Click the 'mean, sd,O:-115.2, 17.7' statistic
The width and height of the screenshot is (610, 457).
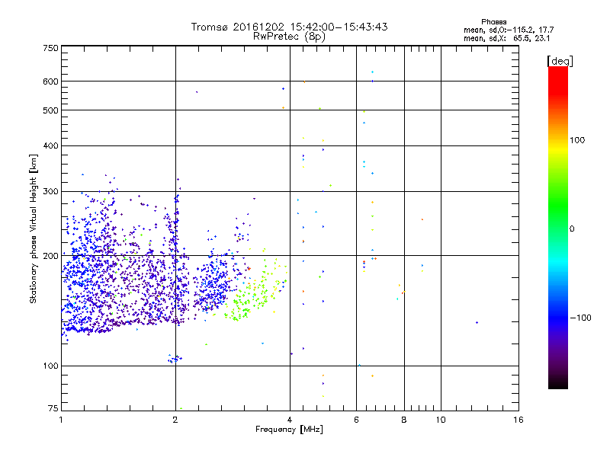coord(509,30)
